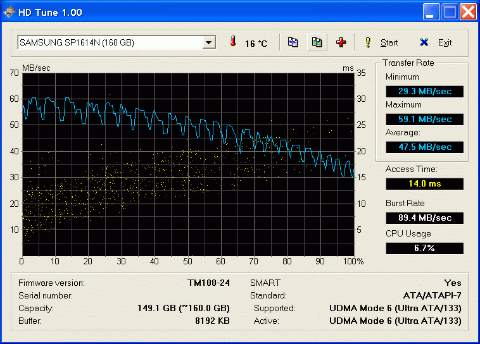Click the Active UDMA Mode 6 value
Viewport: 480px width, 344px height.
[395, 321]
